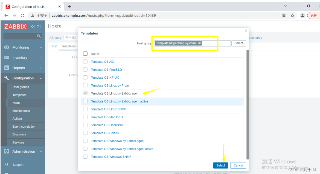The height and width of the screenshot is (174, 320).
Task: Open Services menu item
Action: click(x=18, y=142)
